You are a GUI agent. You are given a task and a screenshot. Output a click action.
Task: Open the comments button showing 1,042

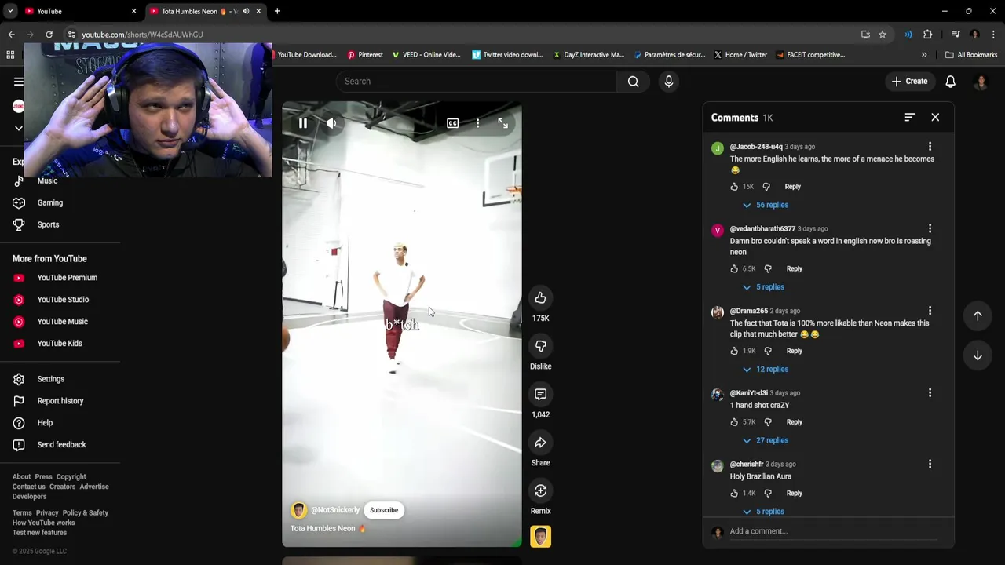540,394
